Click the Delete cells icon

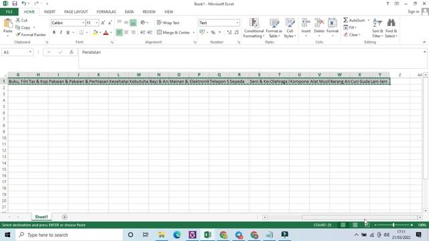(319, 23)
